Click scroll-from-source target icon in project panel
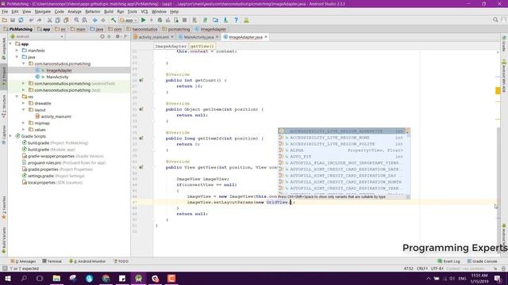508x285 pixels. (x=102, y=36)
